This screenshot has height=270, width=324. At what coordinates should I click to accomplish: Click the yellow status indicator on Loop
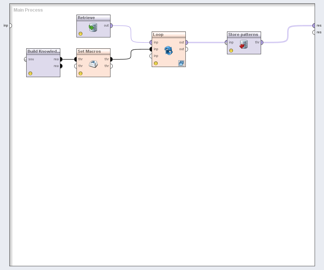pos(156,63)
